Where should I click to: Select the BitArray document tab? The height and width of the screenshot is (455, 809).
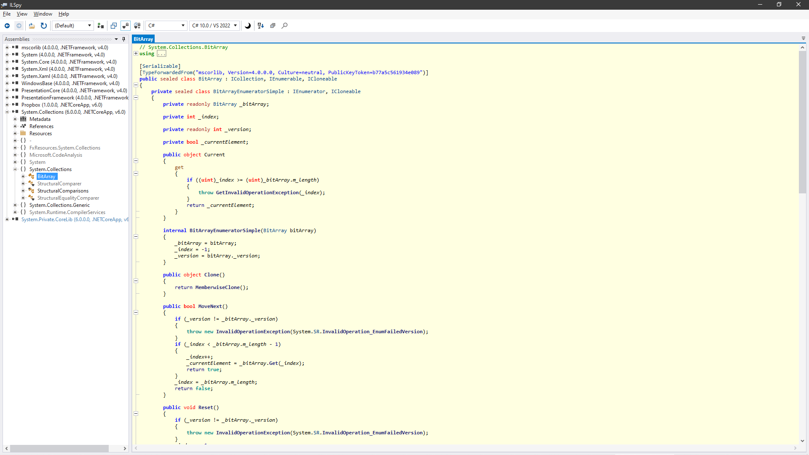pyautogui.click(x=143, y=39)
